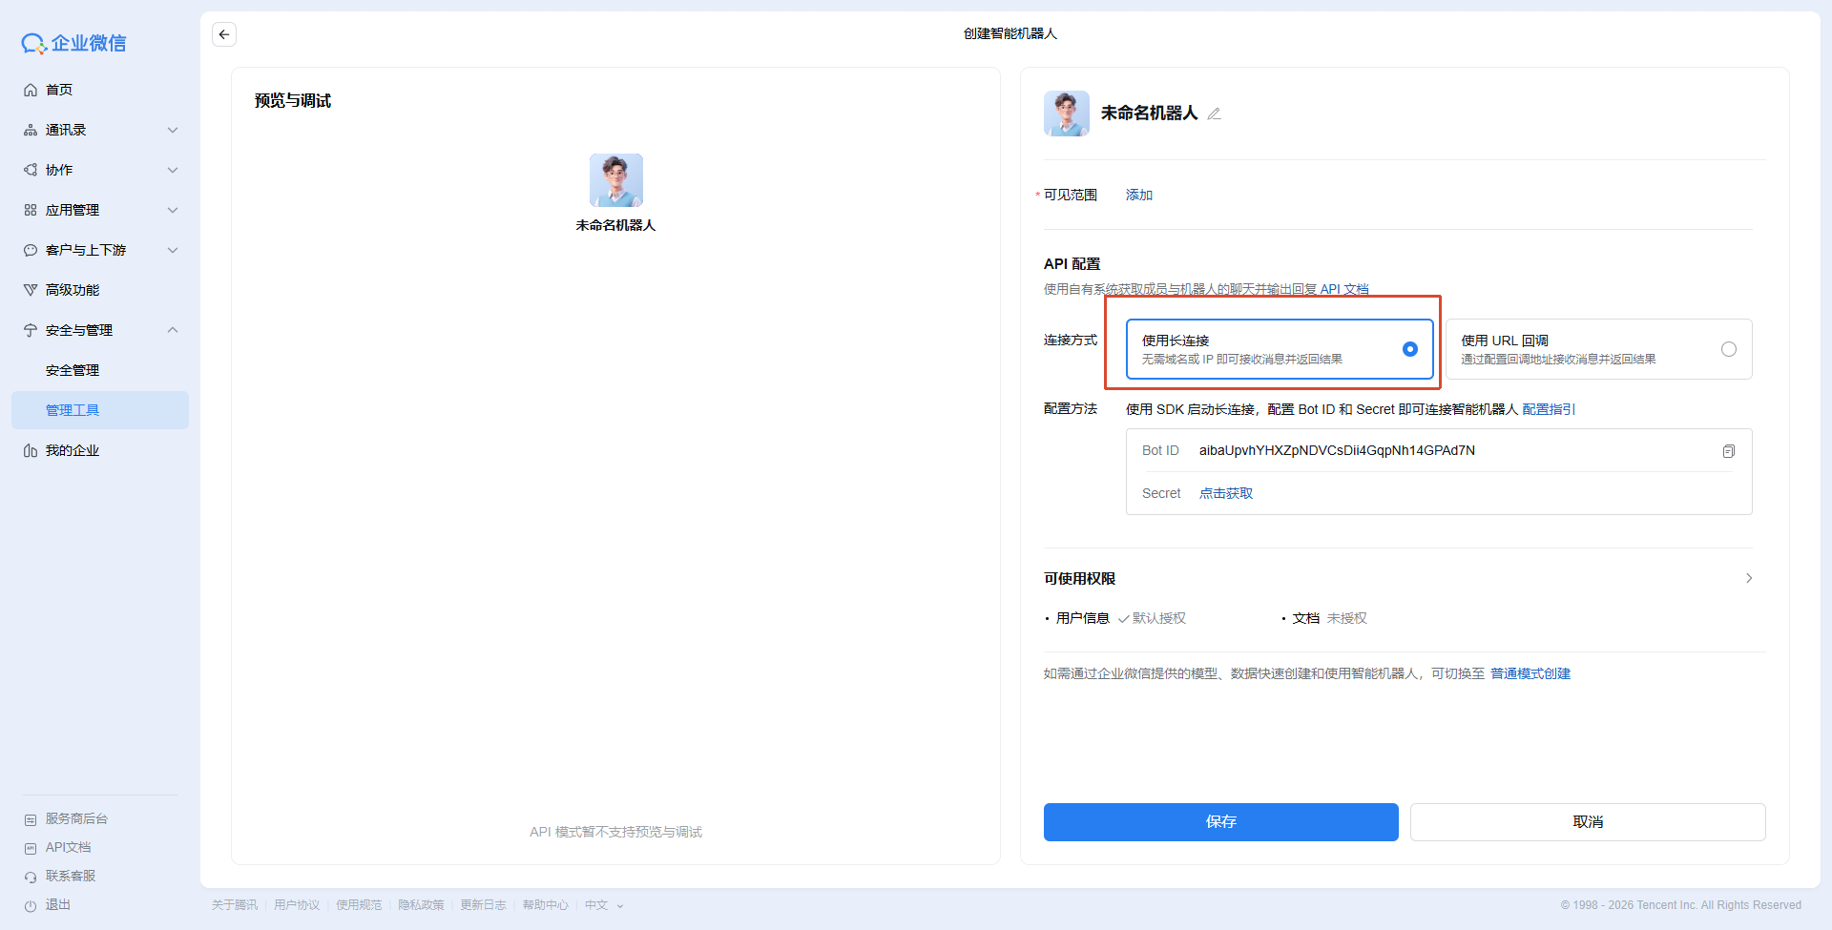The width and height of the screenshot is (1832, 930).
Task: Click the 我的企业 building icon
Action: coord(31,450)
